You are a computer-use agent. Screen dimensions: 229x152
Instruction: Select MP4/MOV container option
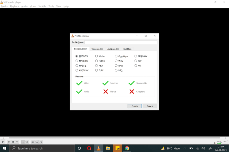point(141,56)
